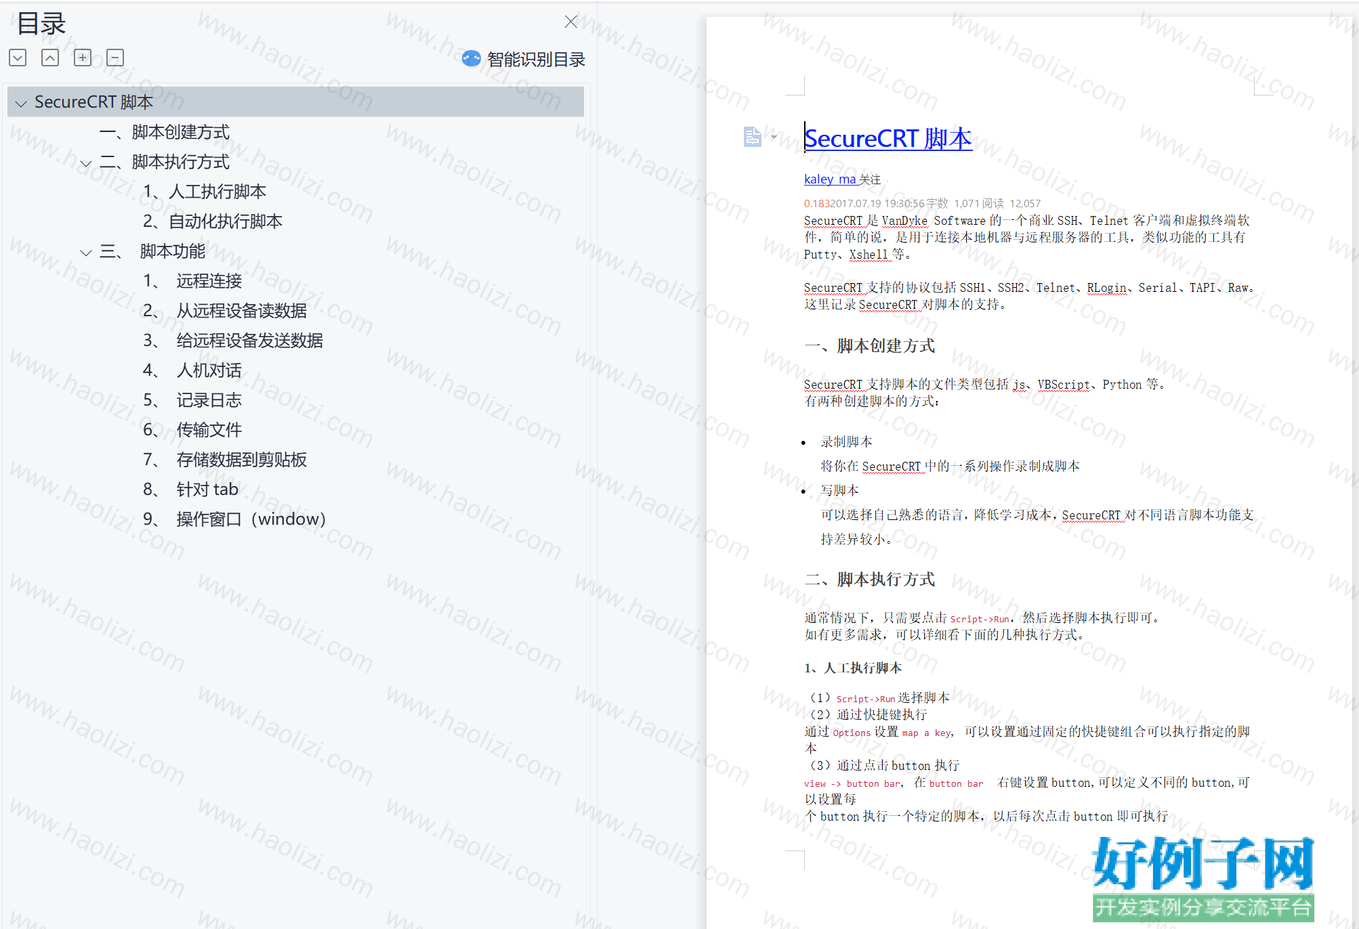1359x929 pixels.
Task: Open outline entry 9、操作窗口（window）
Action: [x=235, y=519]
